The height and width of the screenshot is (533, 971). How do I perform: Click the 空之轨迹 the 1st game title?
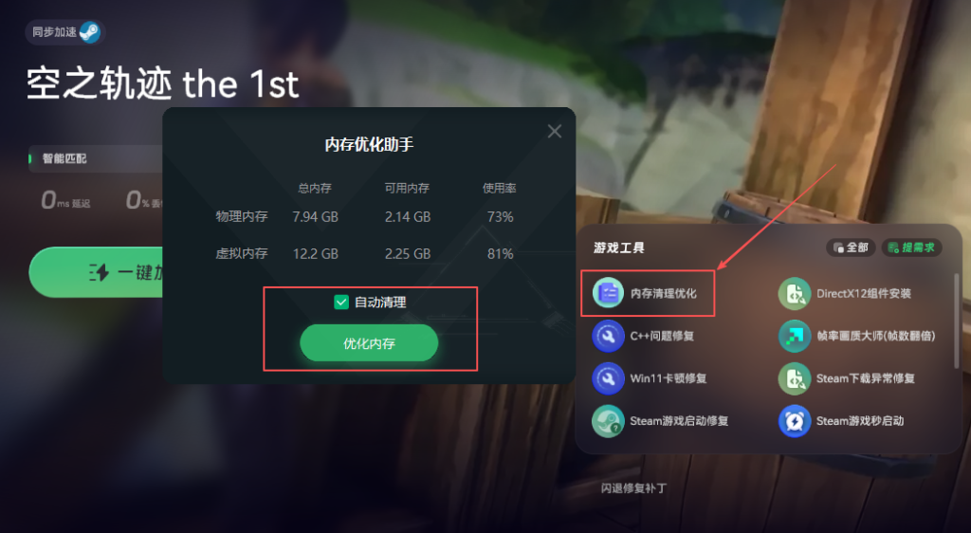pos(163,84)
